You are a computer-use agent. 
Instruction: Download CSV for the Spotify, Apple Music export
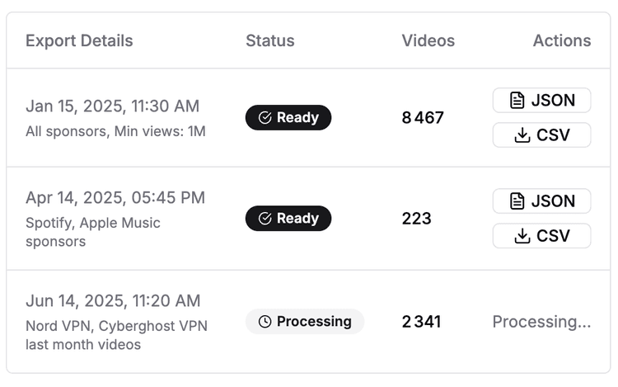pos(541,236)
